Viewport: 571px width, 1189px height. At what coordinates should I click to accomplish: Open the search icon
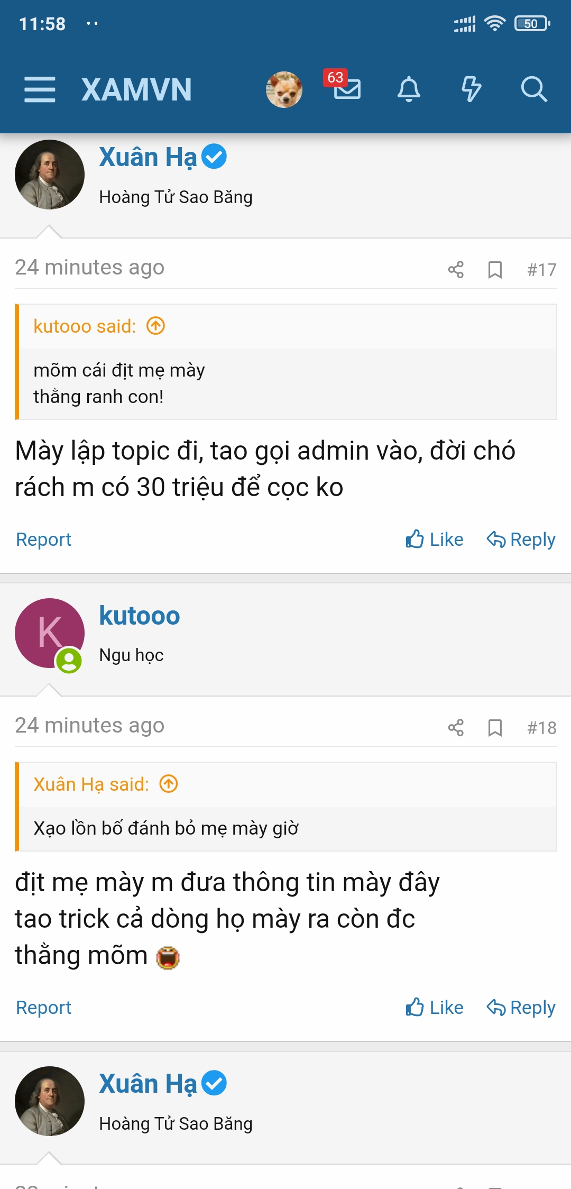pos(533,89)
